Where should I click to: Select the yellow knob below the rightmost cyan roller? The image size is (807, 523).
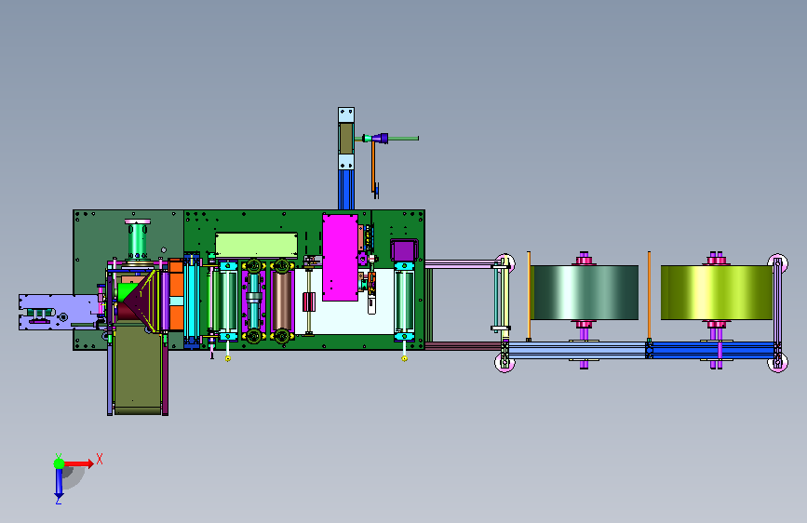click(x=405, y=358)
